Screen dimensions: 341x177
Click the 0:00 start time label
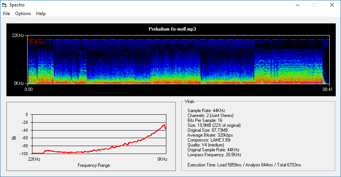pyautogui.click(x=29, y=89)
